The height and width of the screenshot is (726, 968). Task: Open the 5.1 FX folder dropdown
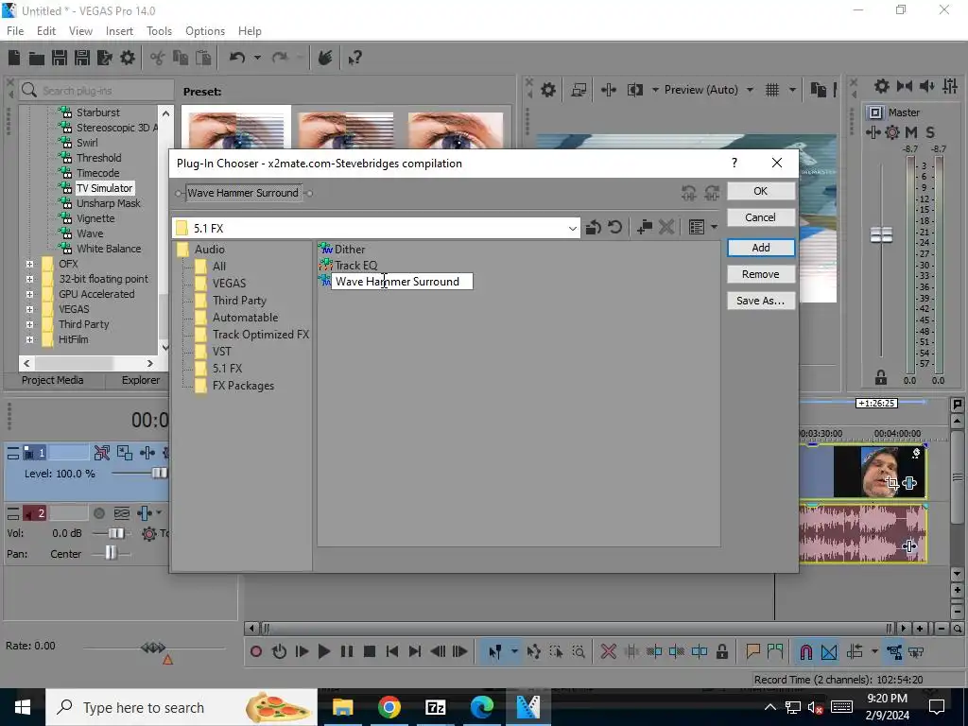(x=572, y=229)
